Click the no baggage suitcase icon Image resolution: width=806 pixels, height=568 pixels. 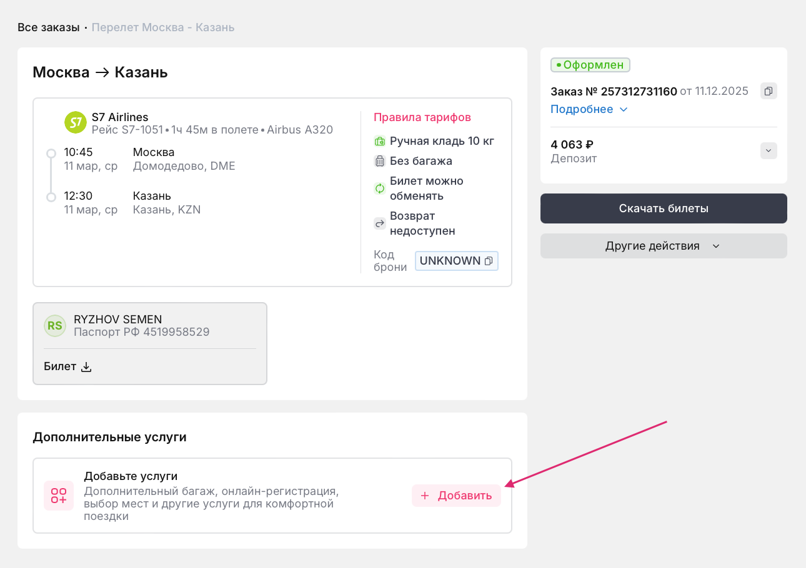[379, 161]
